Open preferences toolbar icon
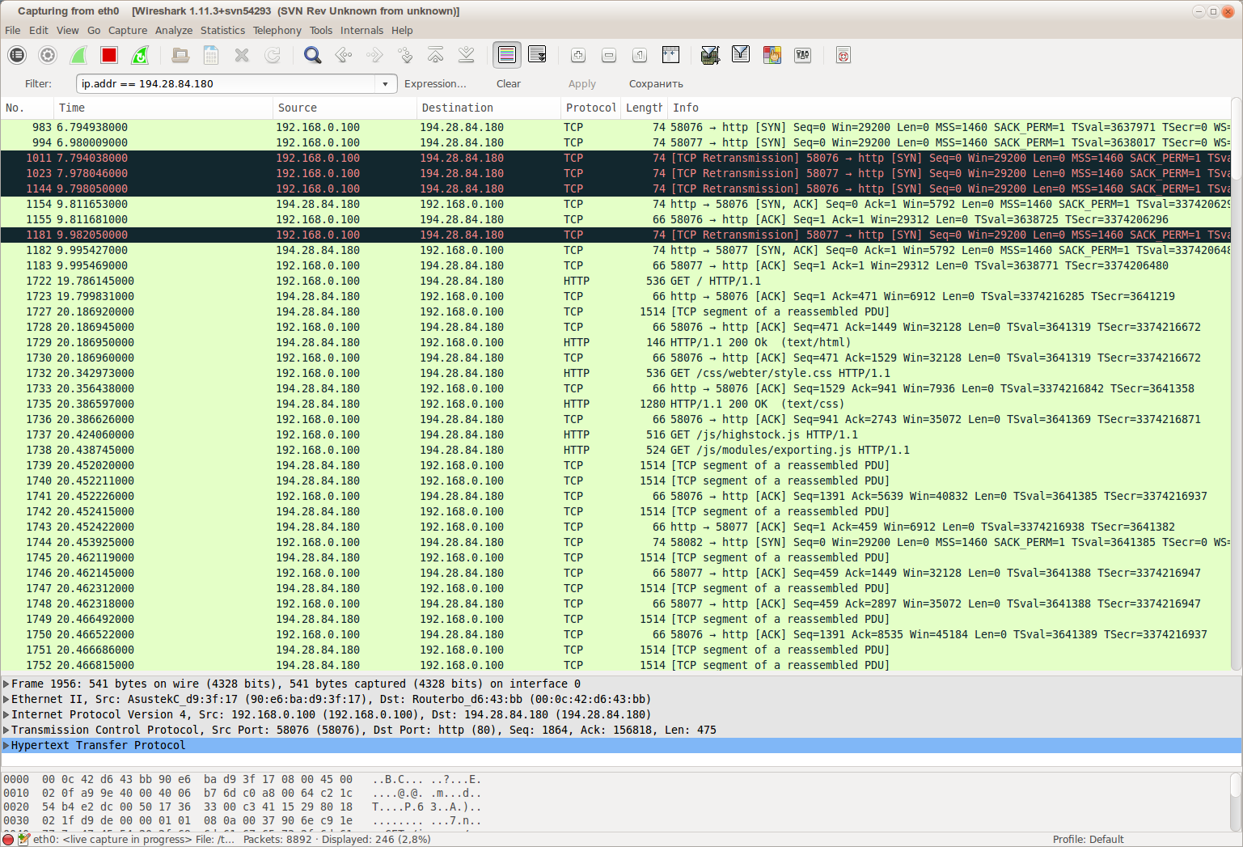Viewport: 1243px width, 847px height. [803, 55]
